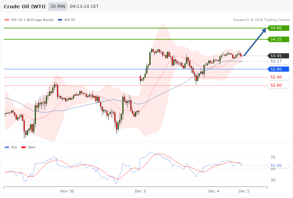The image size is (293, 198).
Task: Click the RSI 70 level label
Action: pos(273,157)
